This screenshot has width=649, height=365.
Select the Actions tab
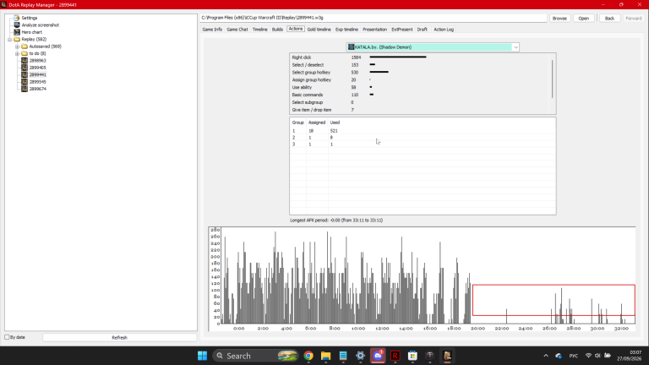coord(296,29)
